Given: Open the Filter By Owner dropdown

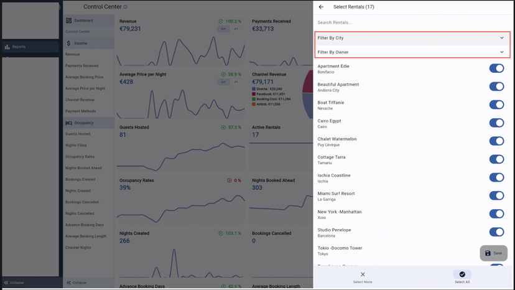Looking at the screenshot, I should tap(412, 52).
